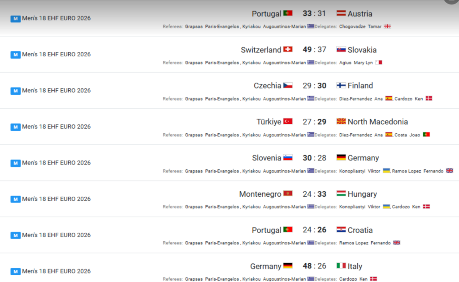
Task: Click the 49 : 37 match score
Action: (314, 50)
